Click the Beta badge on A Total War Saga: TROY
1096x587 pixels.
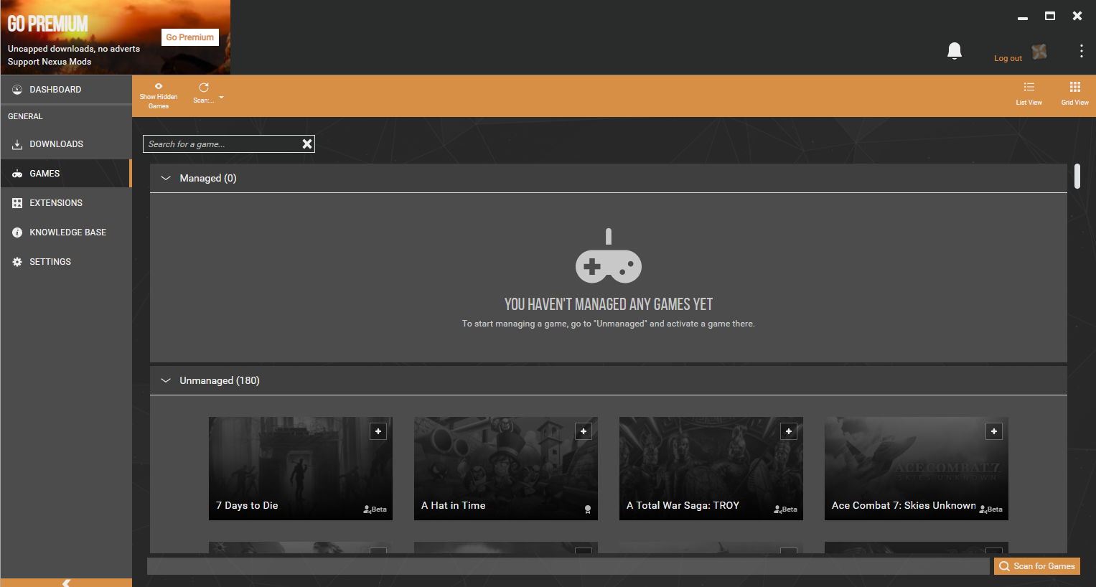(785, 509)
